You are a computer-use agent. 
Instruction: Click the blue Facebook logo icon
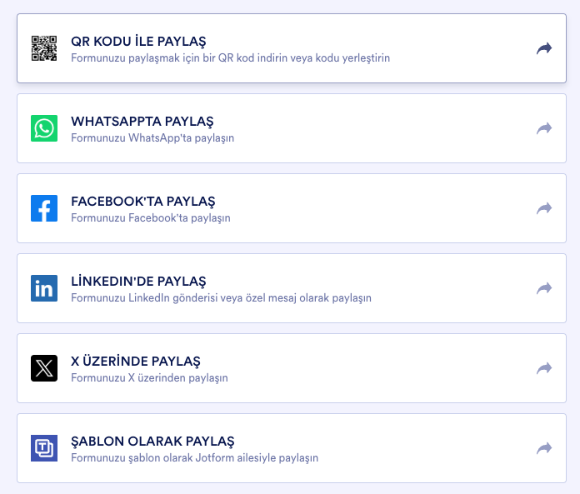[44, 208]
